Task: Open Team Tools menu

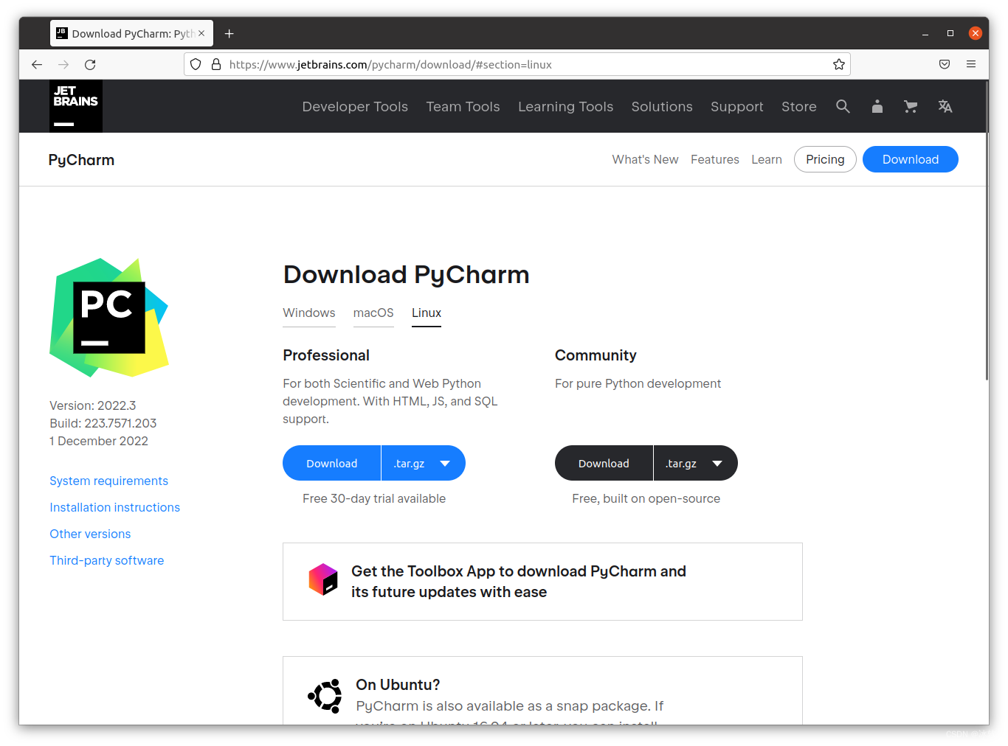Action: coord(463,107)
